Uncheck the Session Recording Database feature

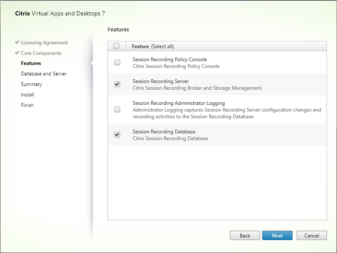[x=117, y=135]
